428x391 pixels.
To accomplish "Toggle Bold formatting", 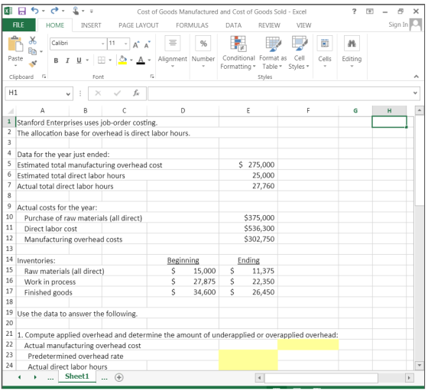I will click(56, 60).
